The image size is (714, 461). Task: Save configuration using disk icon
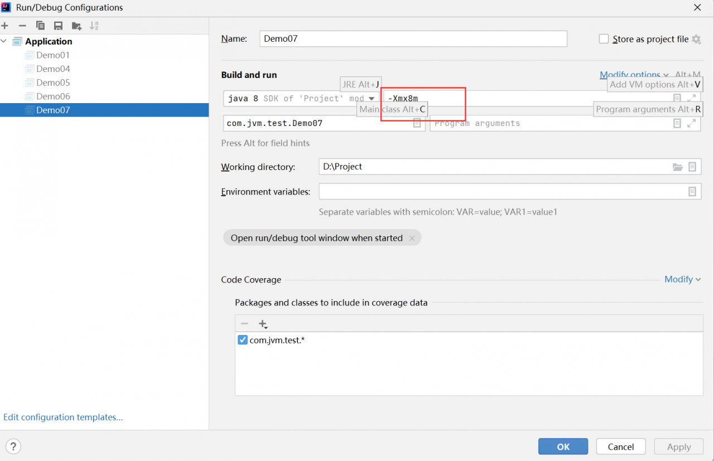click(58, 26)
